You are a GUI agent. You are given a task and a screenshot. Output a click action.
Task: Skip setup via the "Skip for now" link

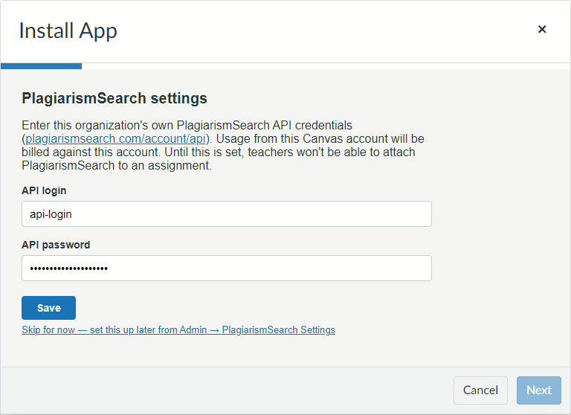pos(178,329)
